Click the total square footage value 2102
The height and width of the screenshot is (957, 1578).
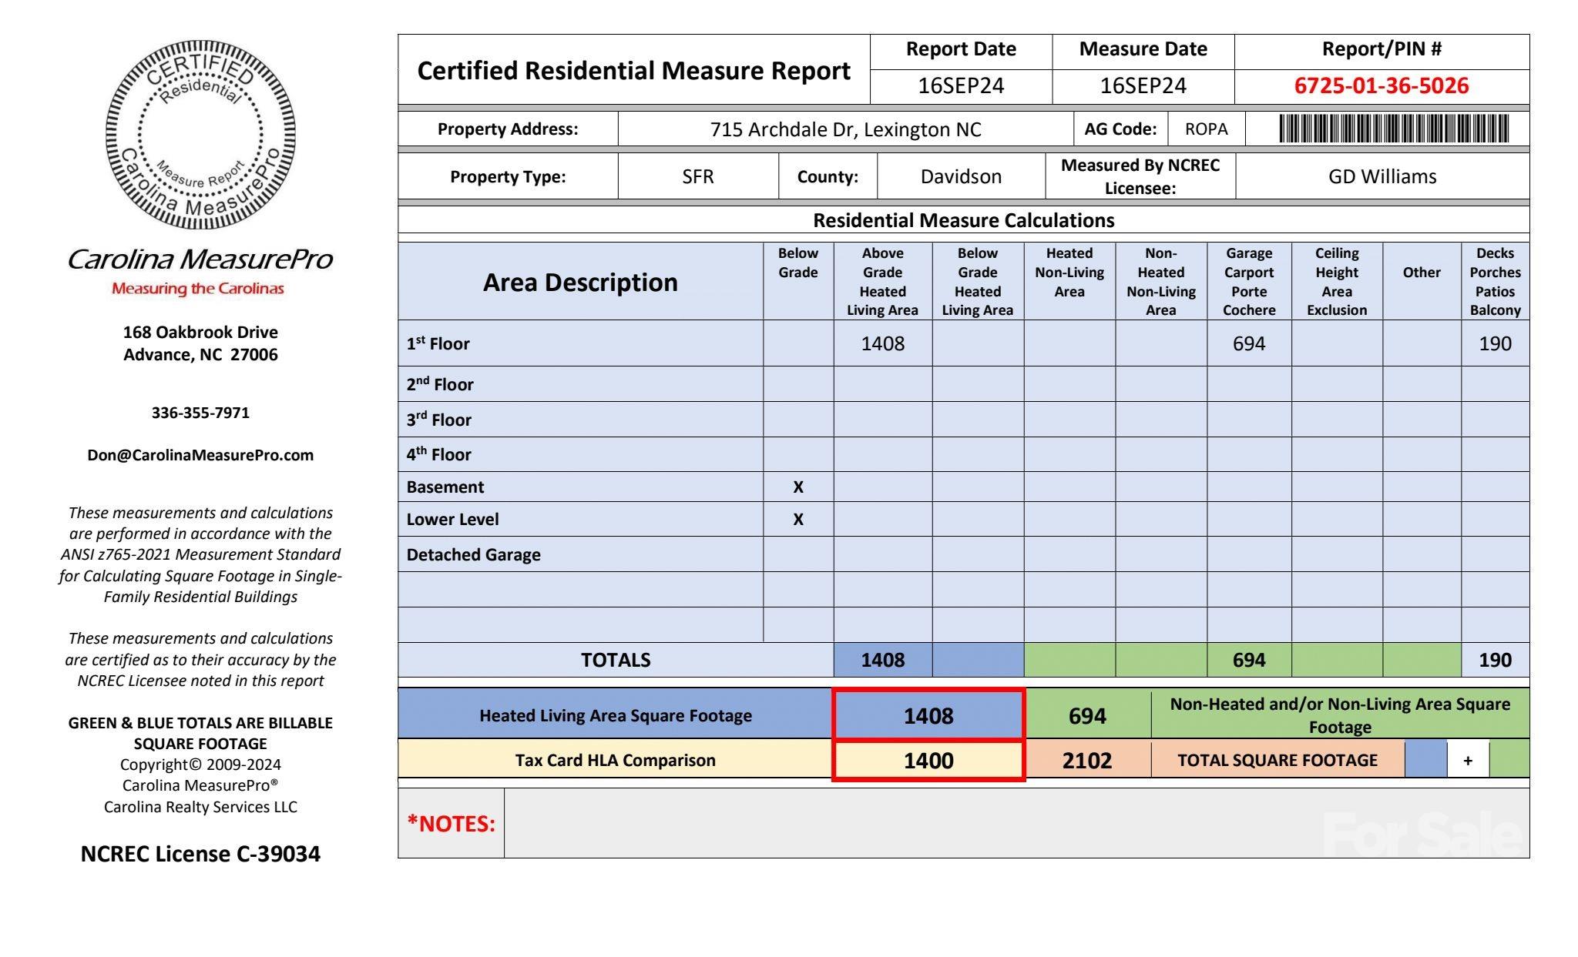(x=1086, y=761)
